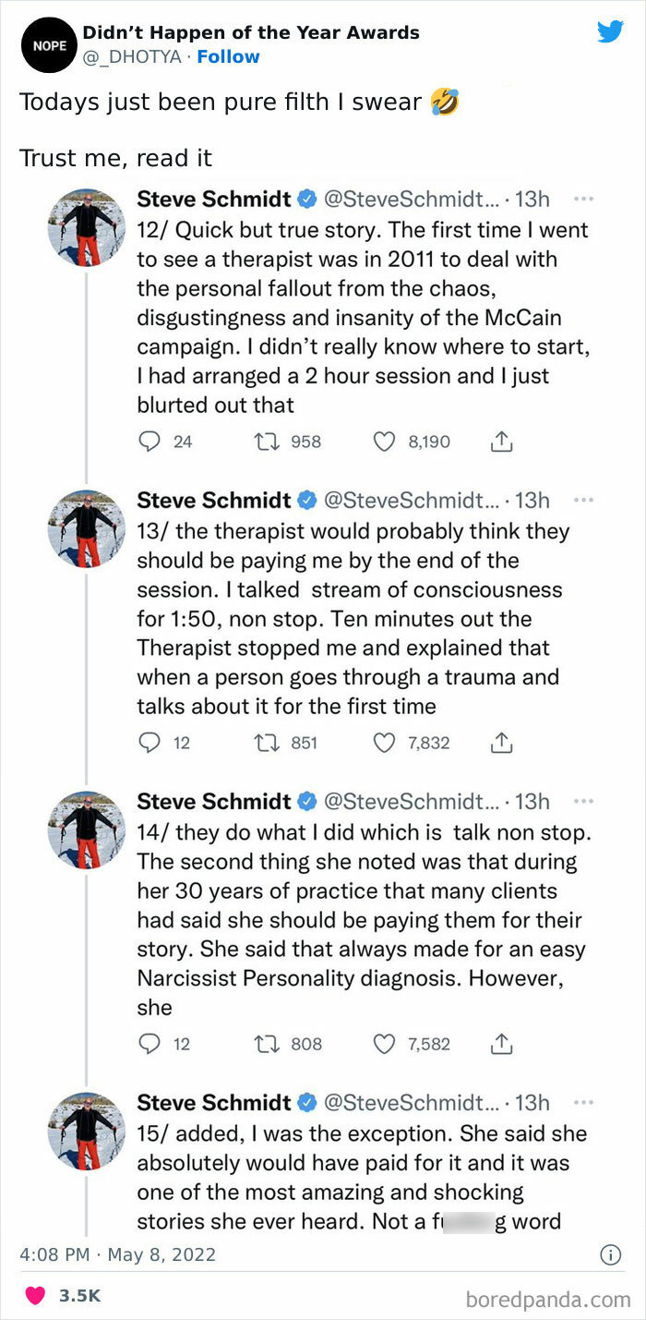Open the 4:08 PM May 8, 2022 timestamp
Screen dimensions: 646x1320
point(117,1254)
